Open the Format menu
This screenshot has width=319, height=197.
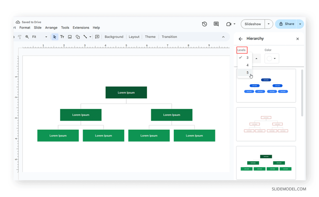25,27
